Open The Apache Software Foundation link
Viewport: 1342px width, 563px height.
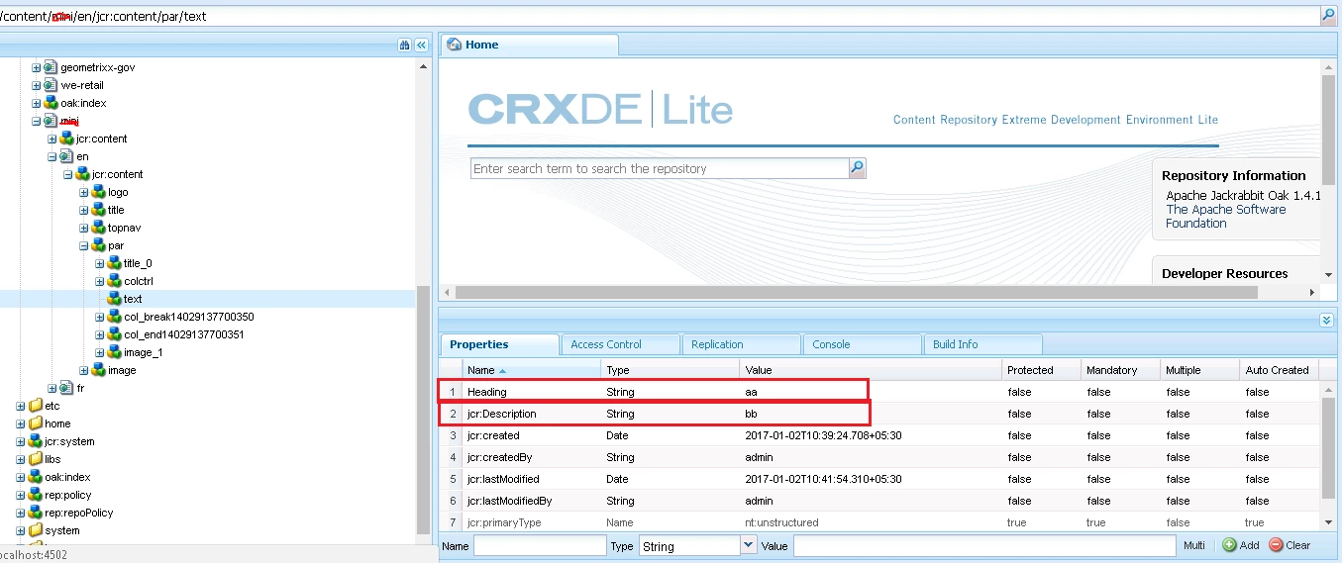point(1226,217)
